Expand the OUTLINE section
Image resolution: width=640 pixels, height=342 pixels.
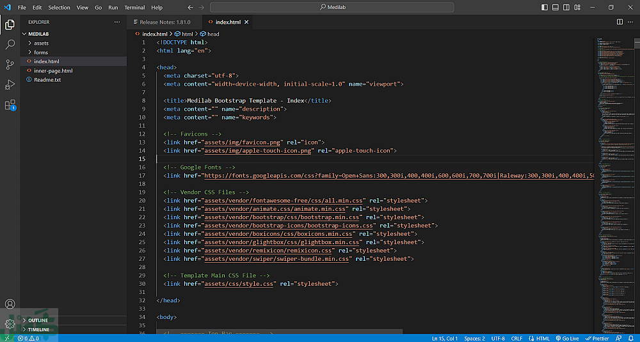38,320
